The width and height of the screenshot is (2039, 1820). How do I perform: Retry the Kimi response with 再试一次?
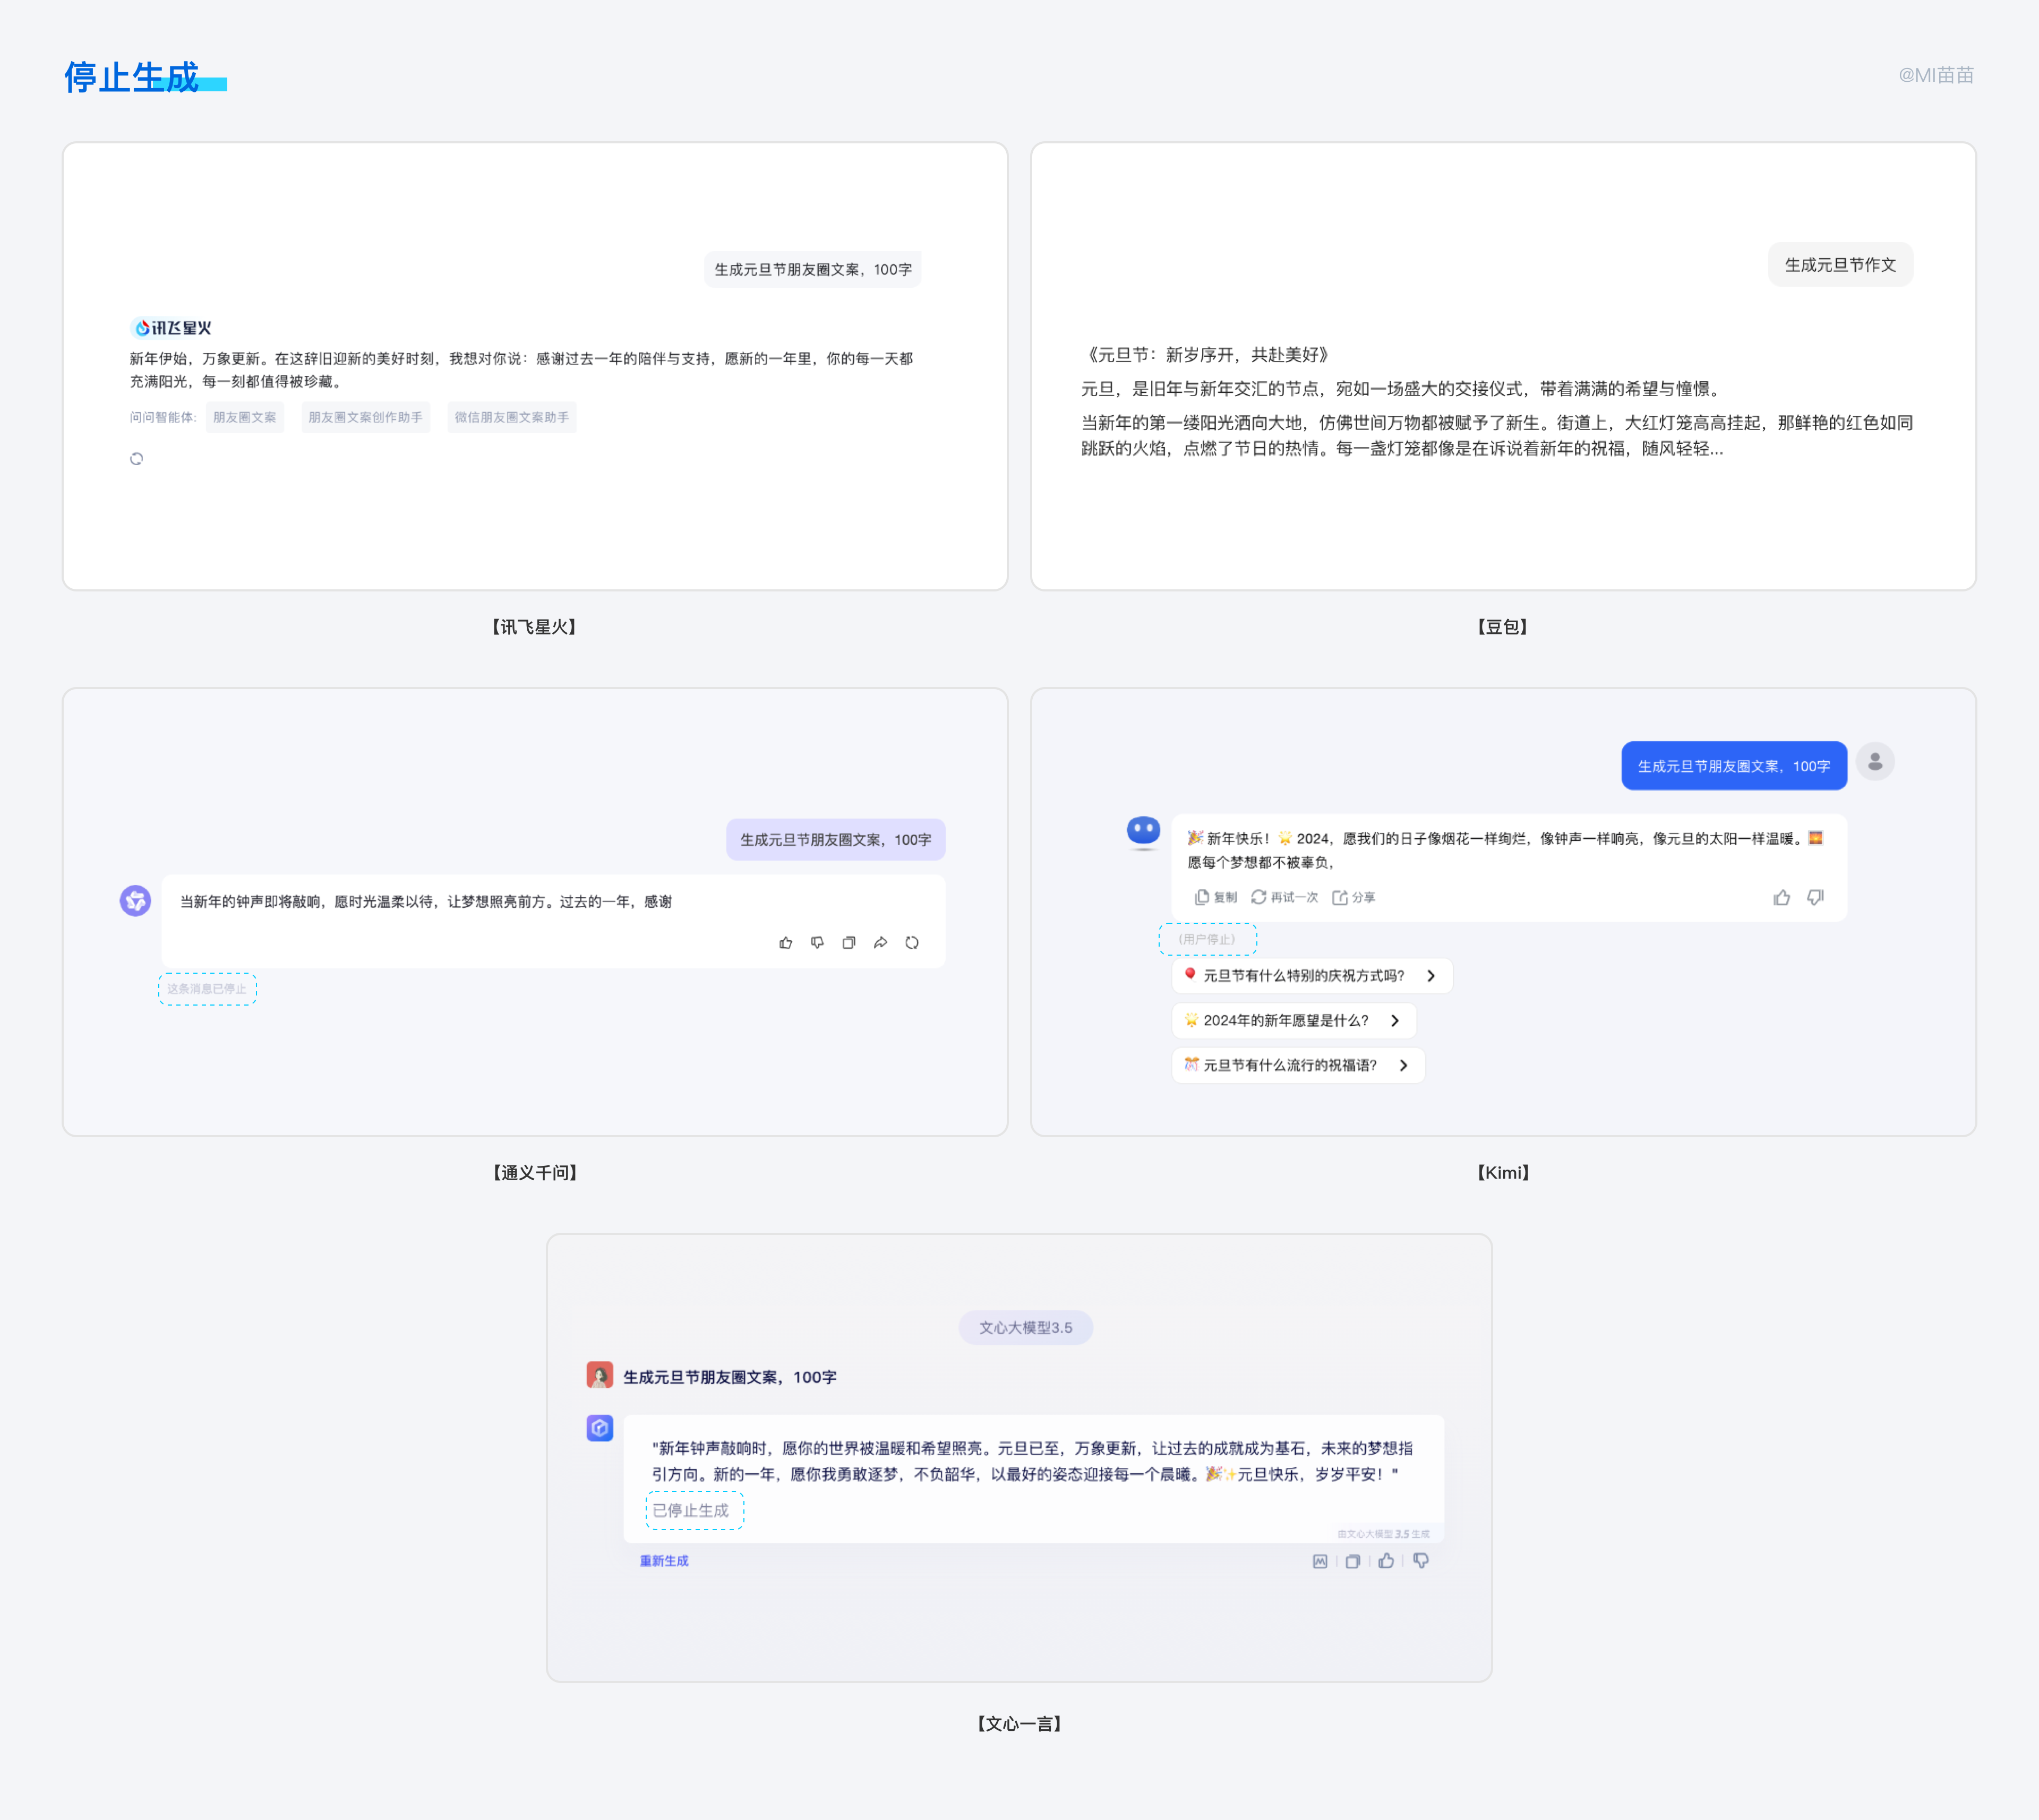point(1284,898)
